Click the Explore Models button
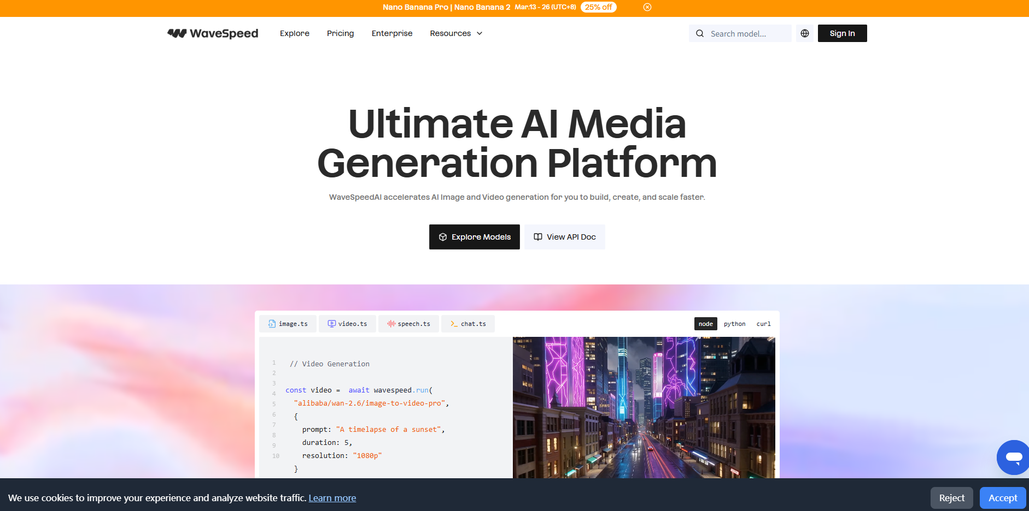 474,237
